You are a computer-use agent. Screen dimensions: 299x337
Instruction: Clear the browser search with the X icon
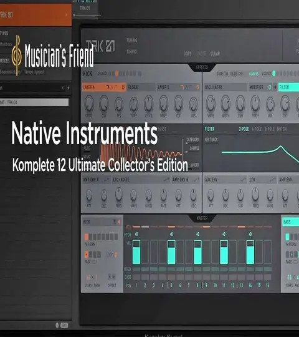click(x=62, y=88)
